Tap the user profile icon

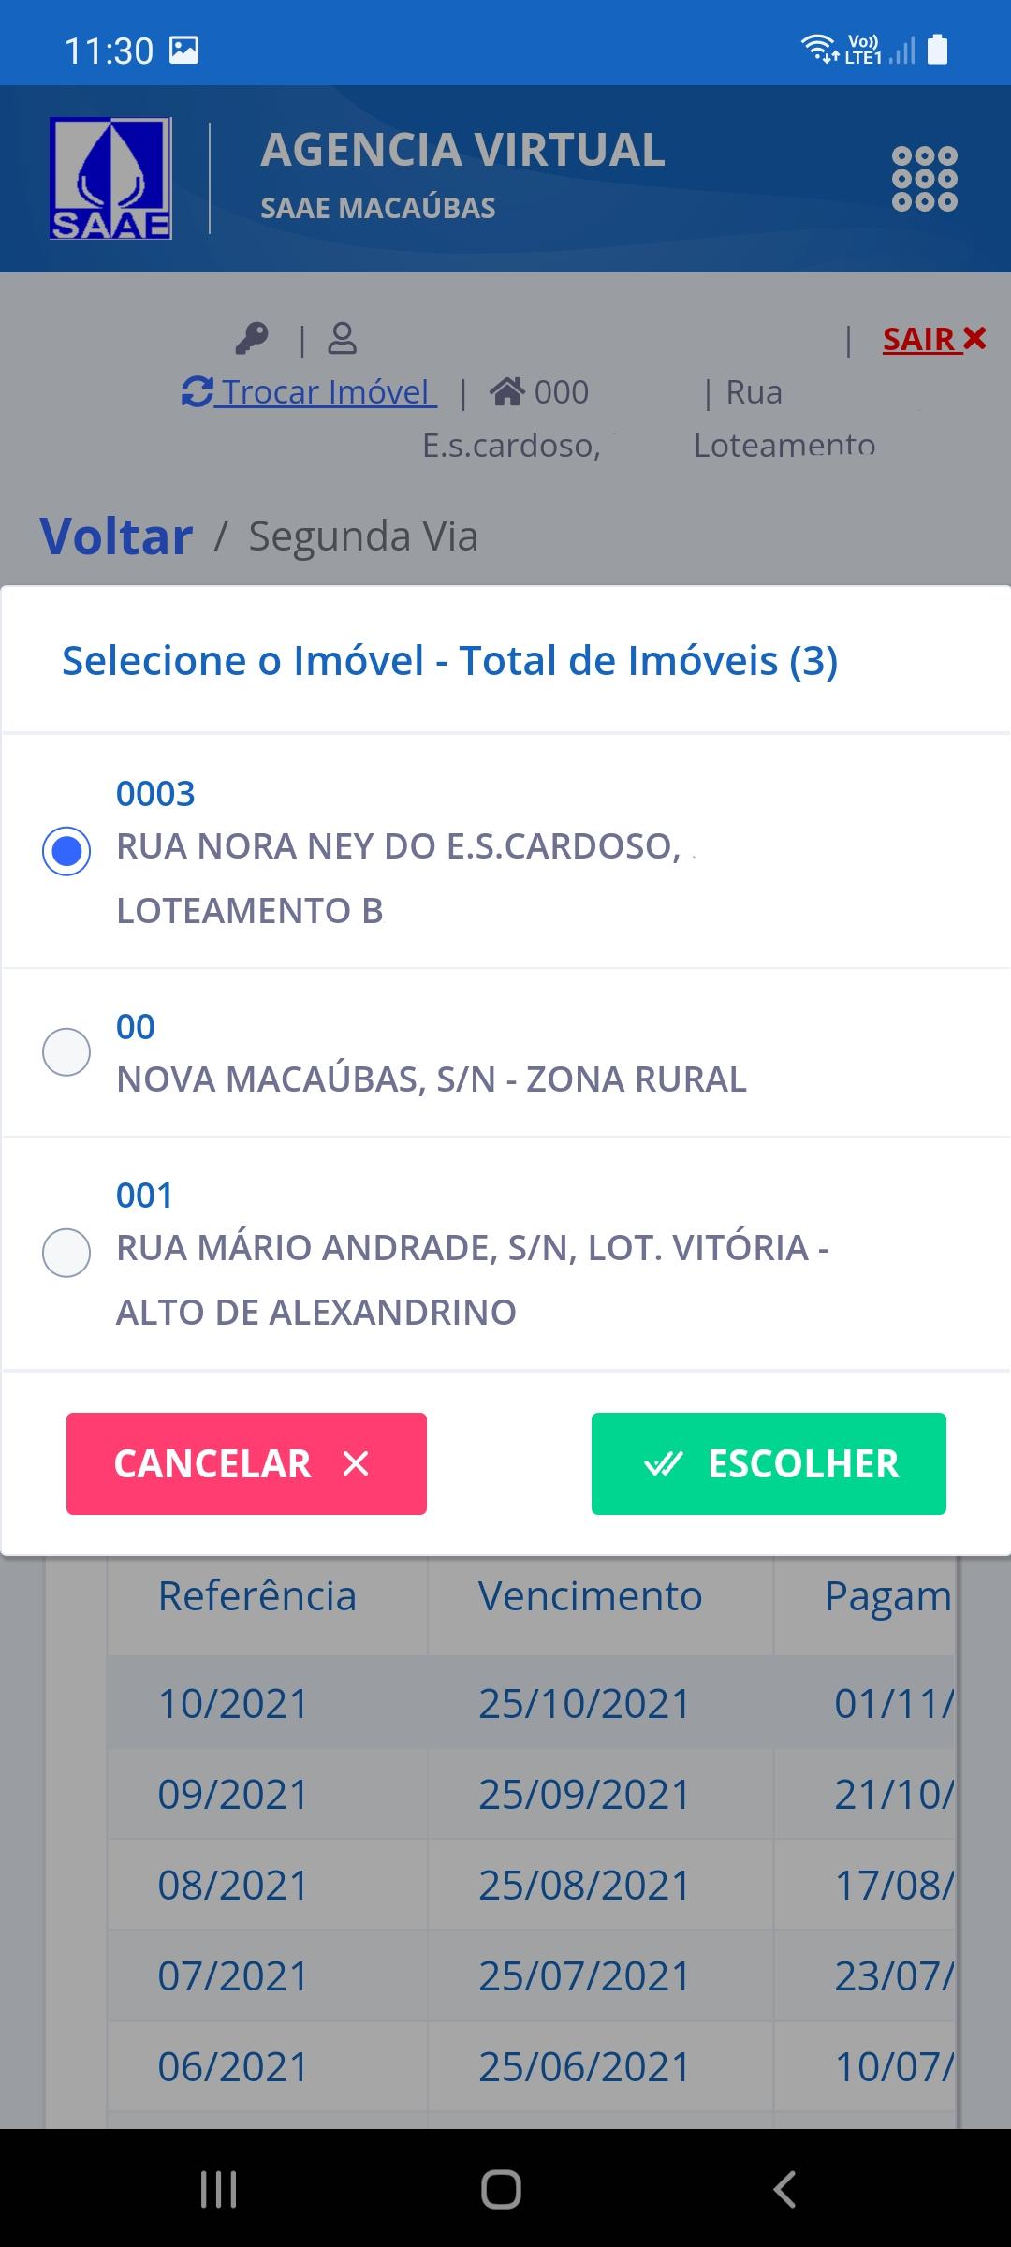tap(343, 339)
